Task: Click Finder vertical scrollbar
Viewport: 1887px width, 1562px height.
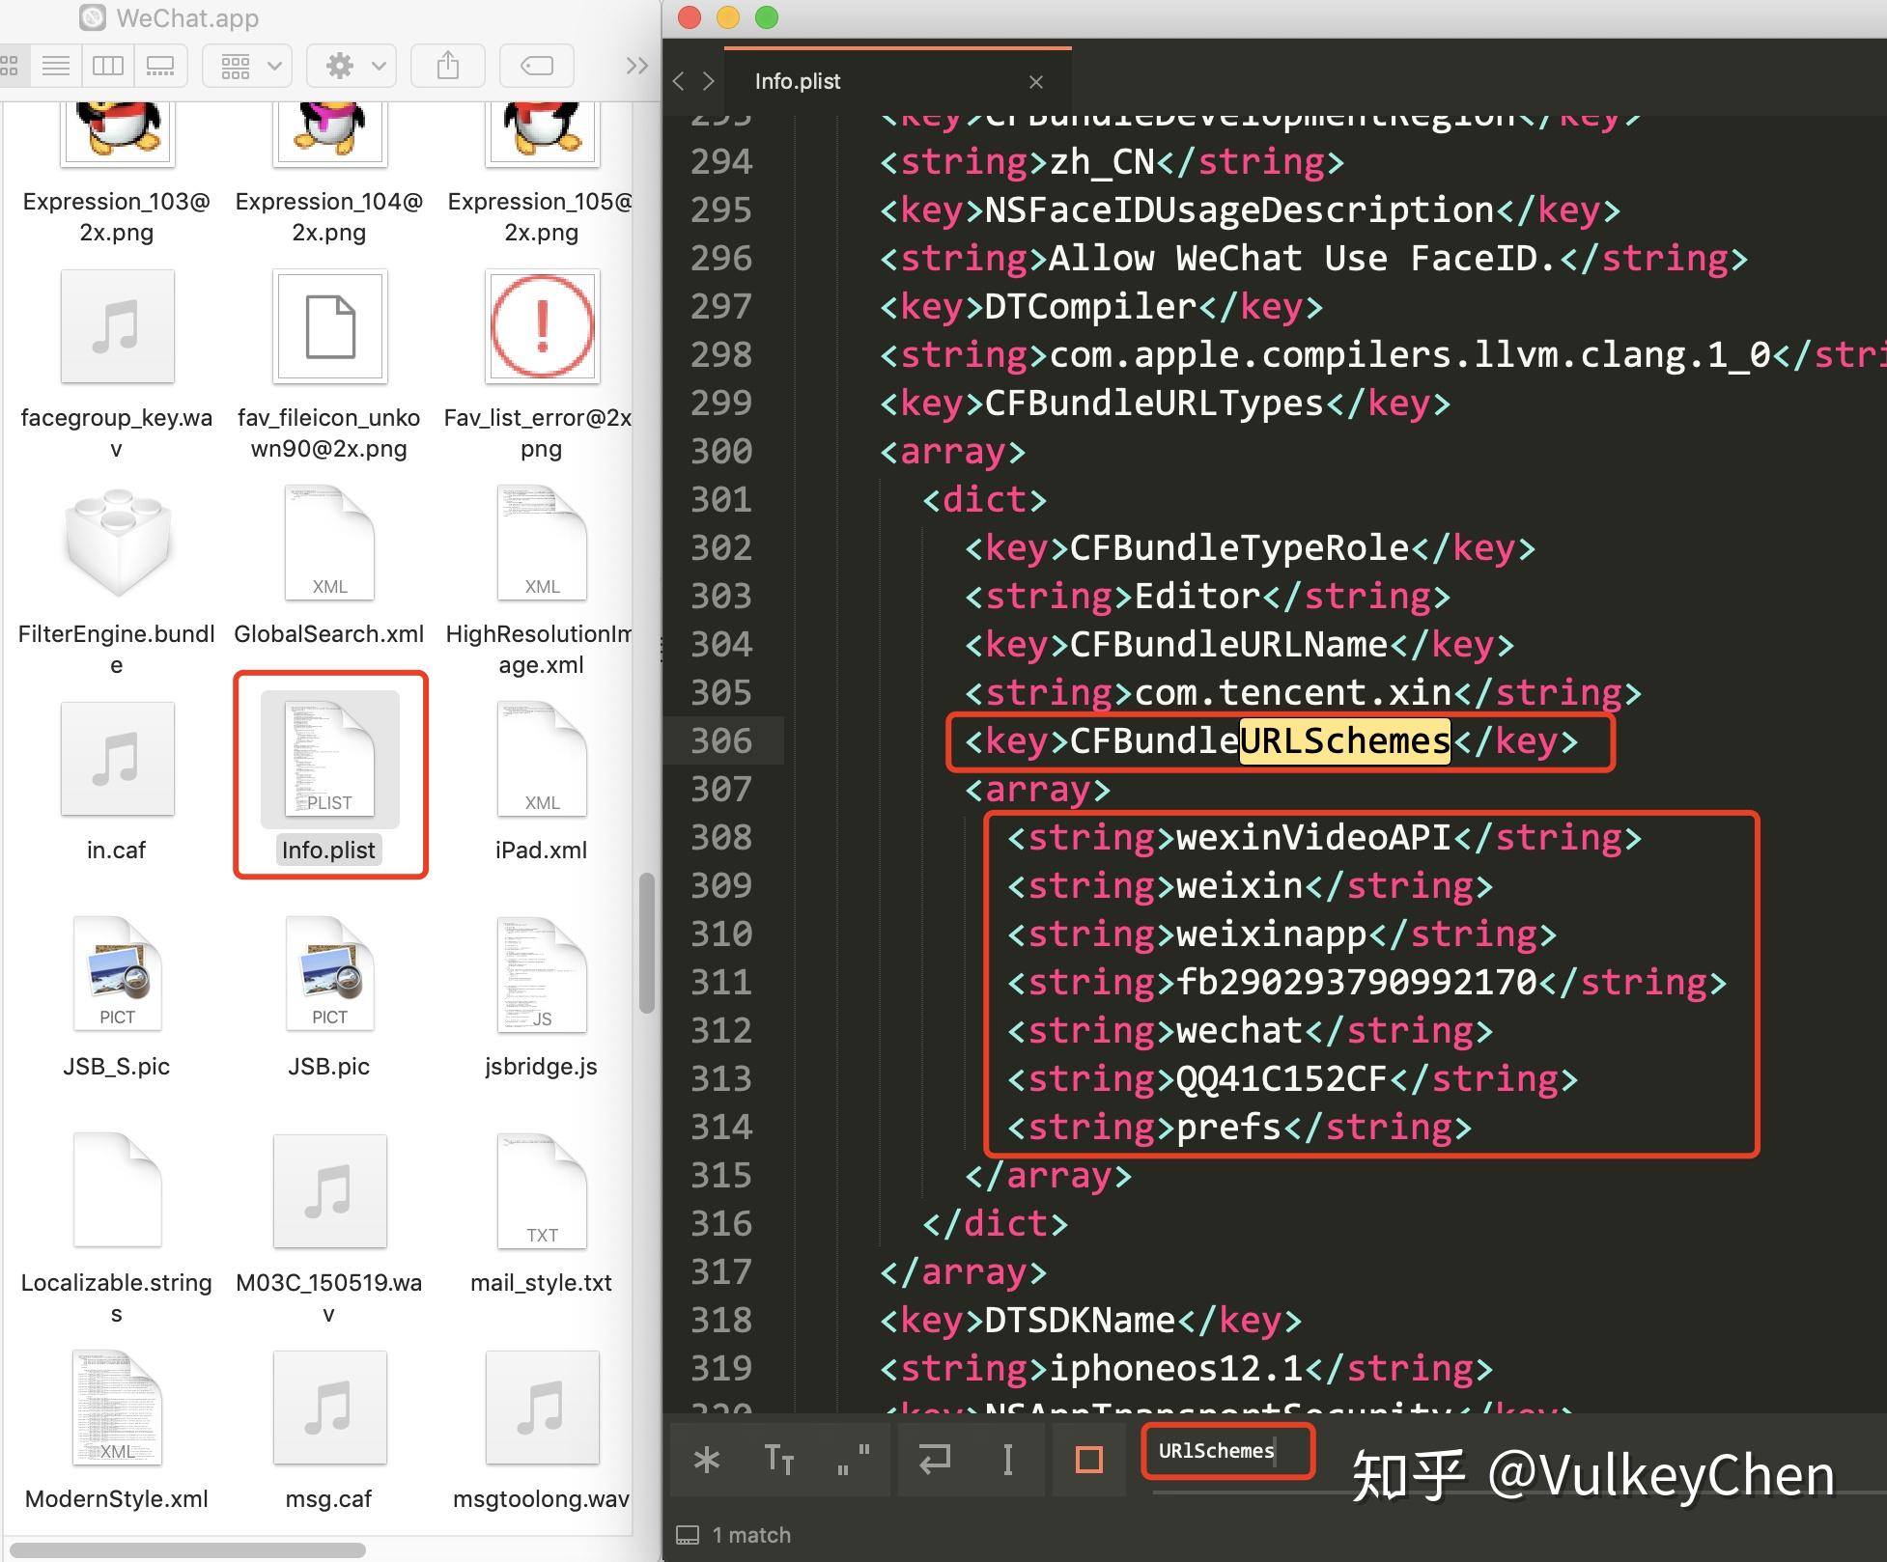Action: pyautogui.click(x=647, y=943)
